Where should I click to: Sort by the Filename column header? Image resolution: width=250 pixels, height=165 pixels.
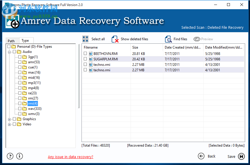click(106, 47)
